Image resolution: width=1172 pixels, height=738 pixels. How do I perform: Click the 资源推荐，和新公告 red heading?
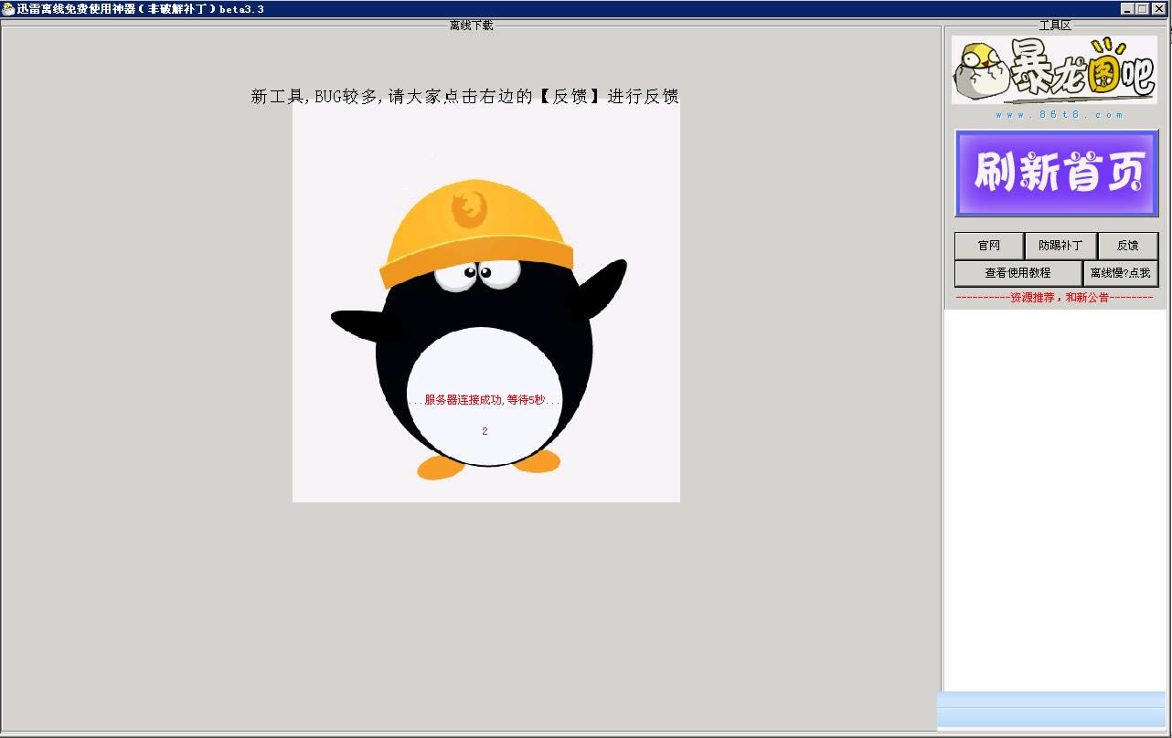click(x=1054, y=298)
